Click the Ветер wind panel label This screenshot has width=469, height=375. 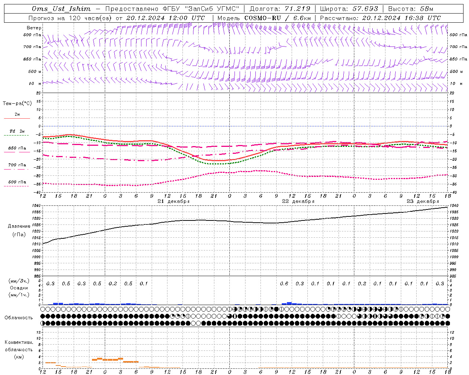(x=34, y=28)
